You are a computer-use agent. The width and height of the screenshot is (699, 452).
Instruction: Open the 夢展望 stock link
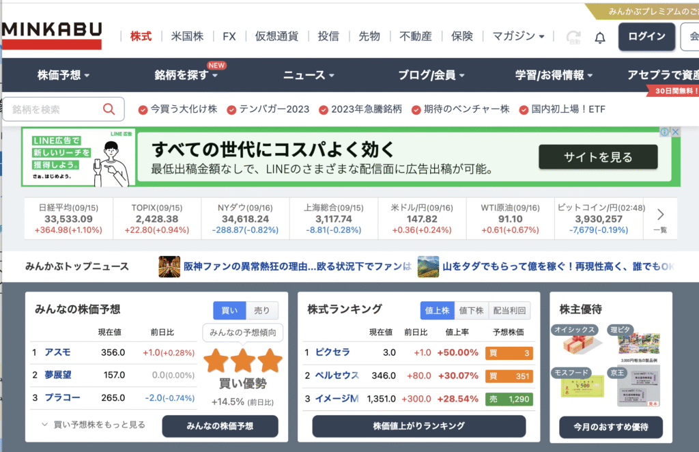58,375
